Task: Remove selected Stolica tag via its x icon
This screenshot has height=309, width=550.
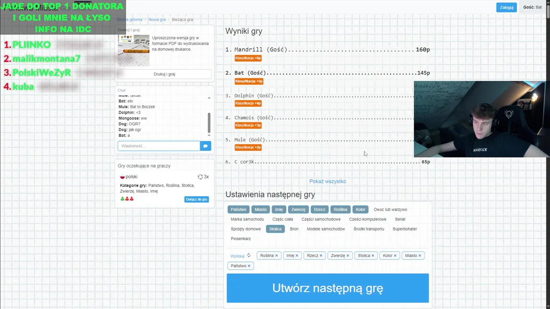Action: 373,255
